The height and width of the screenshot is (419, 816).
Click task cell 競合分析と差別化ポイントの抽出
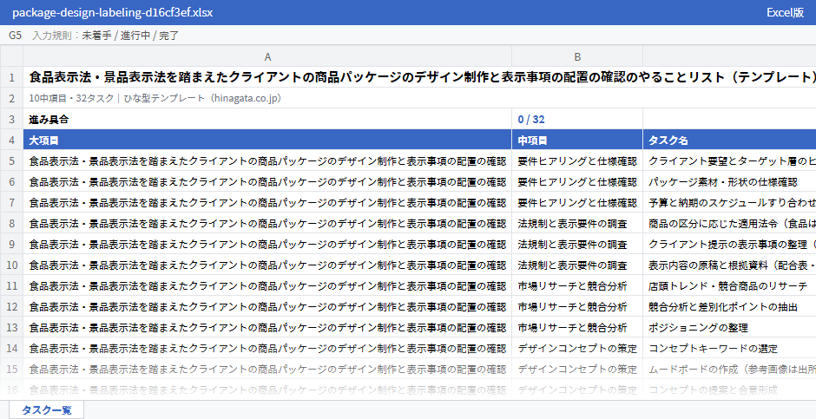point(729,306)
